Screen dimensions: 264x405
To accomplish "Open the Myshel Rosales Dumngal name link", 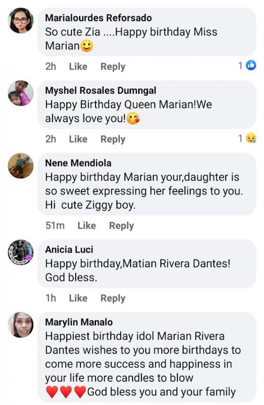I will (101, 90).
